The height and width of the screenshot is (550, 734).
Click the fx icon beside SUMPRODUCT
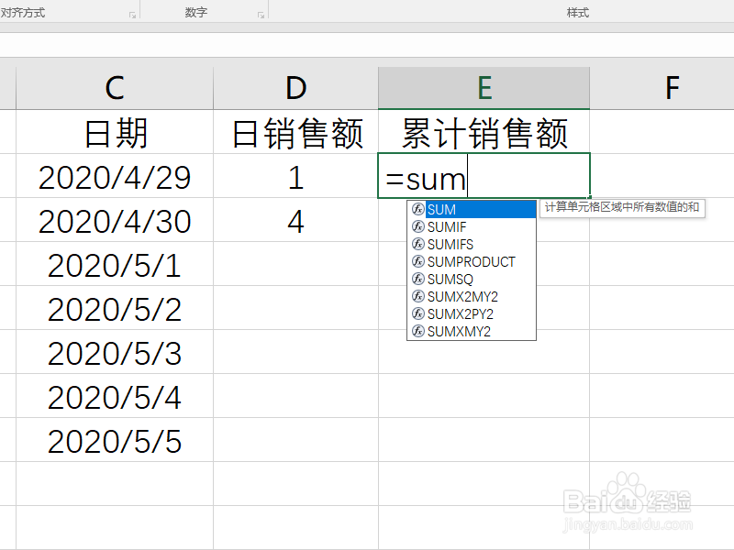tap(418, 261)
